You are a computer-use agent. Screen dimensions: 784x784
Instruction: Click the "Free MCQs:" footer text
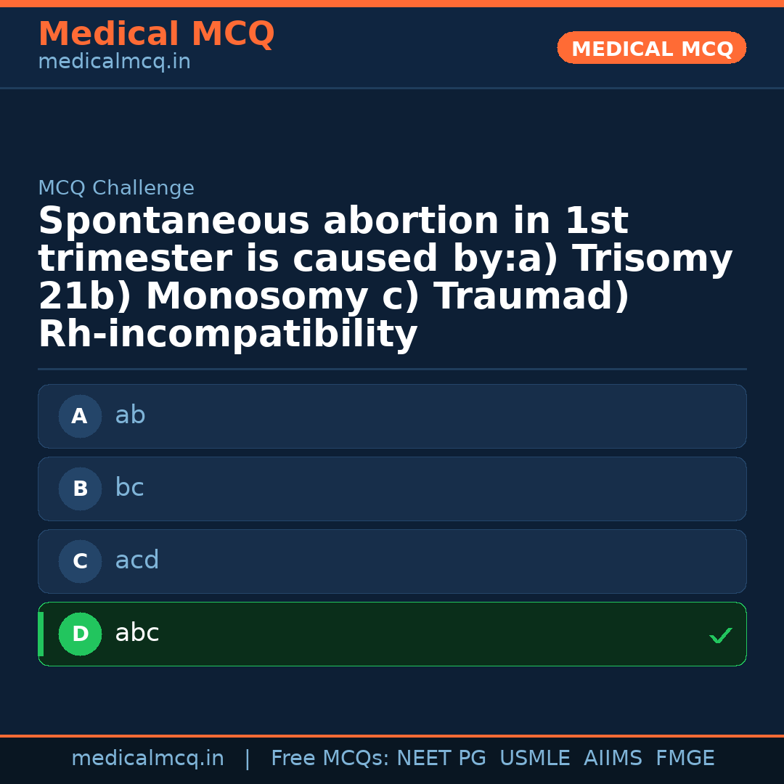tap(330, 759)
